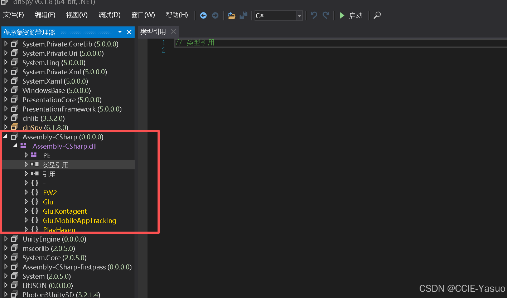Click the Glu.MobileAppTracking namespace icon

pyautogui.click(x=35, y=220)
